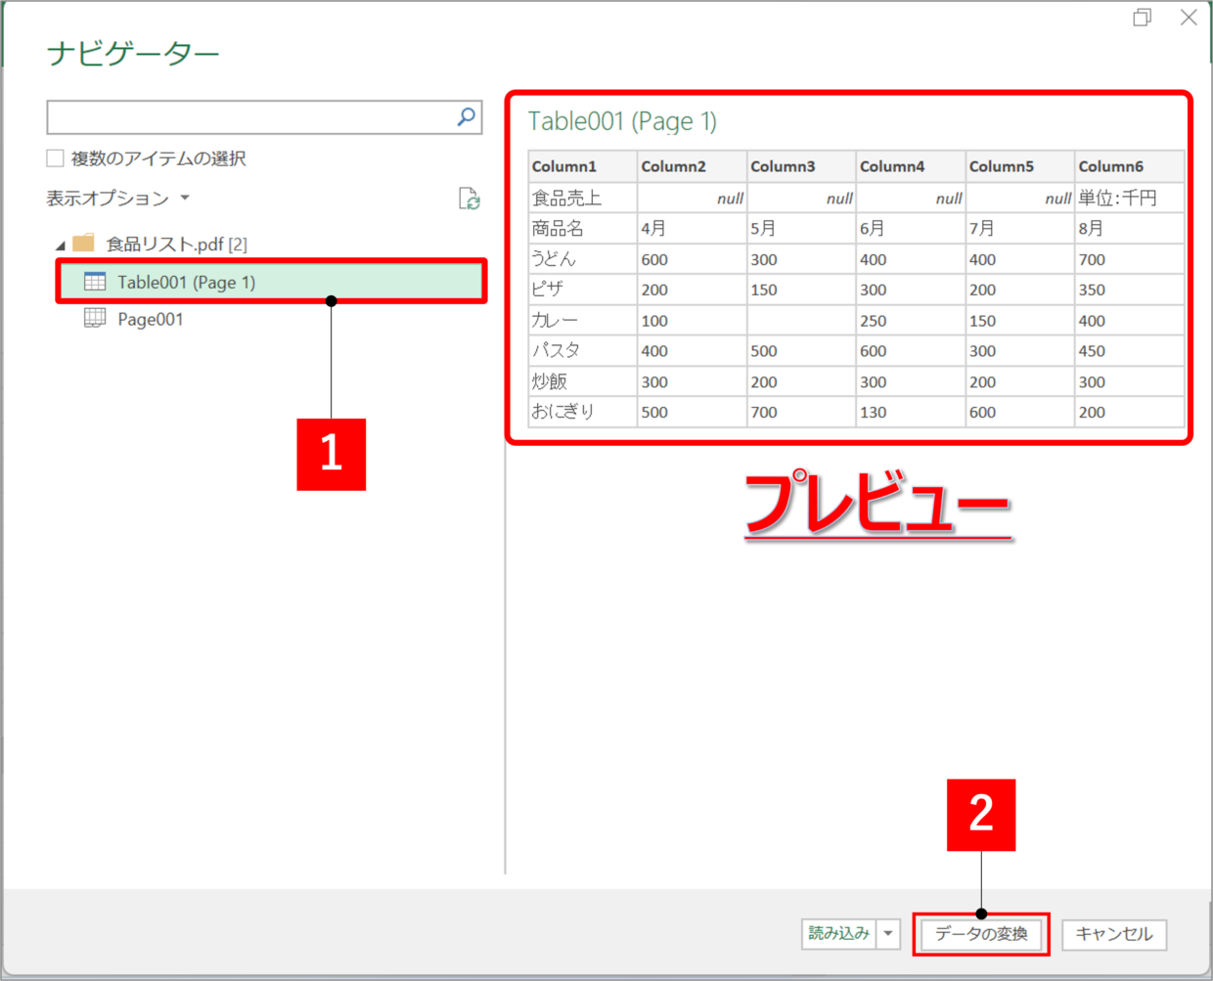Image resolution: width=1213 pixels, height=981 pixels.
Task: Click the magnifier search icon
Action: [x=467, y=117]
